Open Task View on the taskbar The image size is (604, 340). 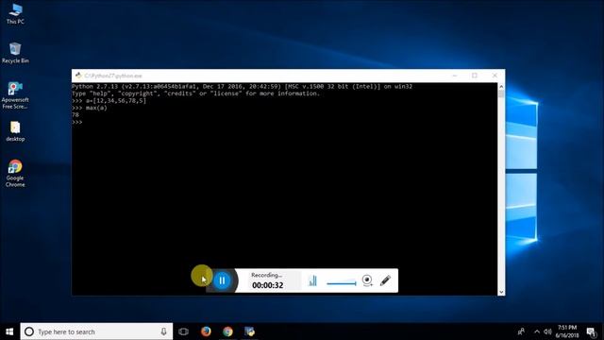(183, 331)
